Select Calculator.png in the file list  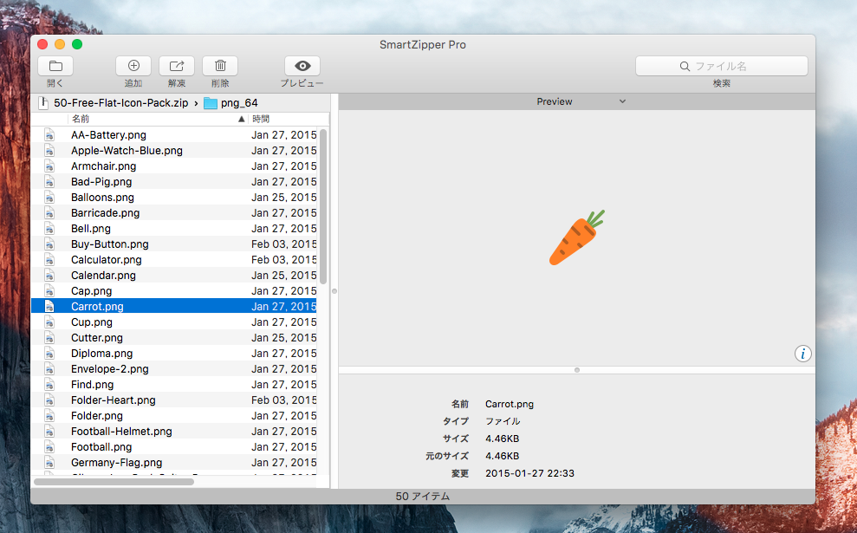(107, 260)
